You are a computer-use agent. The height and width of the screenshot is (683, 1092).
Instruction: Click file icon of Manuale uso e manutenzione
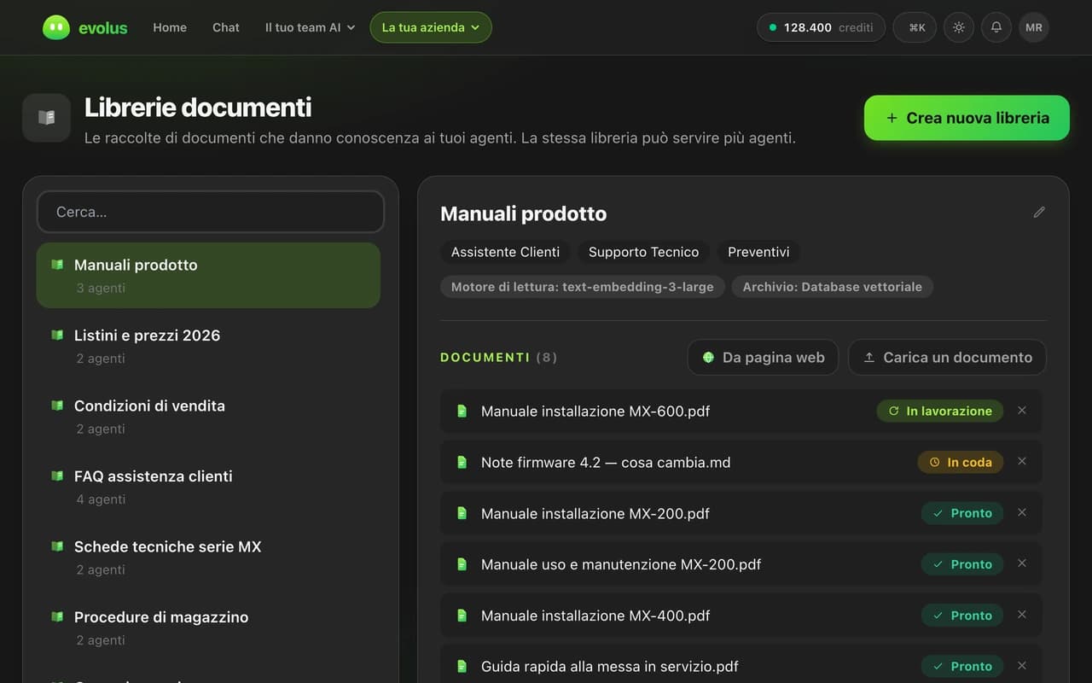click(x=462, y=564)
